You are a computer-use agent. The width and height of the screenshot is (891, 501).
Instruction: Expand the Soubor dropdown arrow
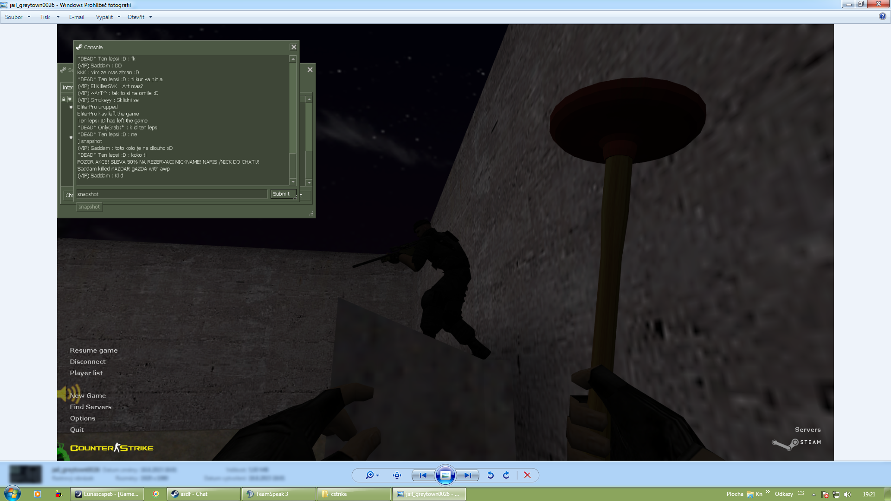(x=29, y=17)
